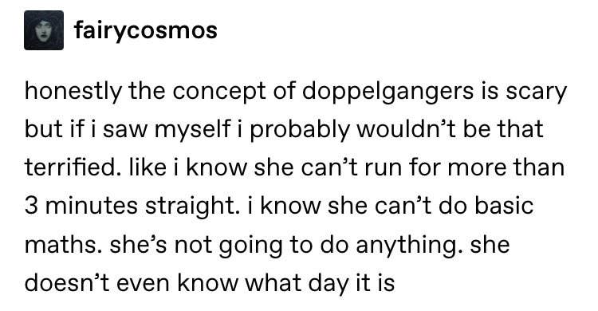Click the word 'myself' in the post

193,130
